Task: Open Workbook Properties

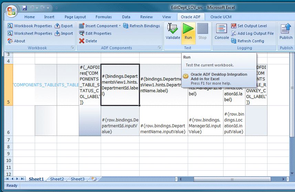Action: click(x=30, y=26)
